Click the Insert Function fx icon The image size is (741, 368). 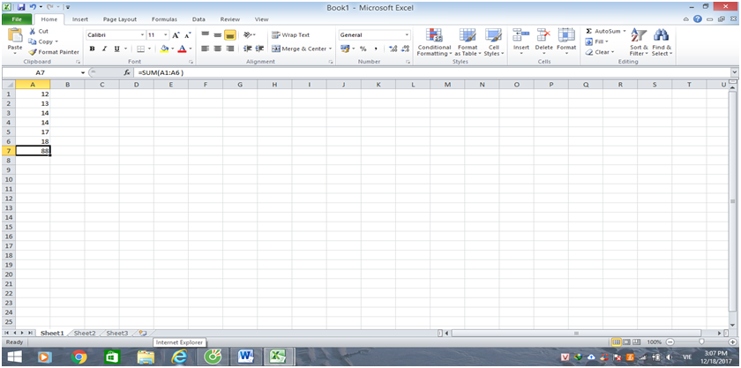pyautogui.click(x=127, y=72)
